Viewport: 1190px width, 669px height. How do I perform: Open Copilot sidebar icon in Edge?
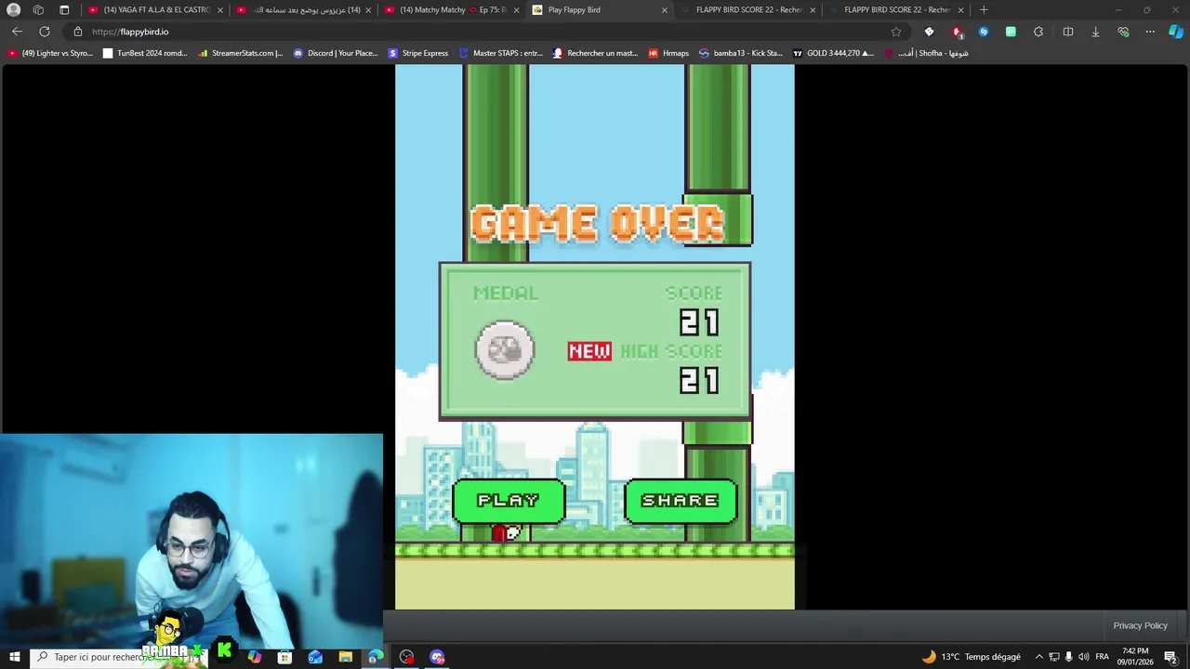coord(1176,32)
